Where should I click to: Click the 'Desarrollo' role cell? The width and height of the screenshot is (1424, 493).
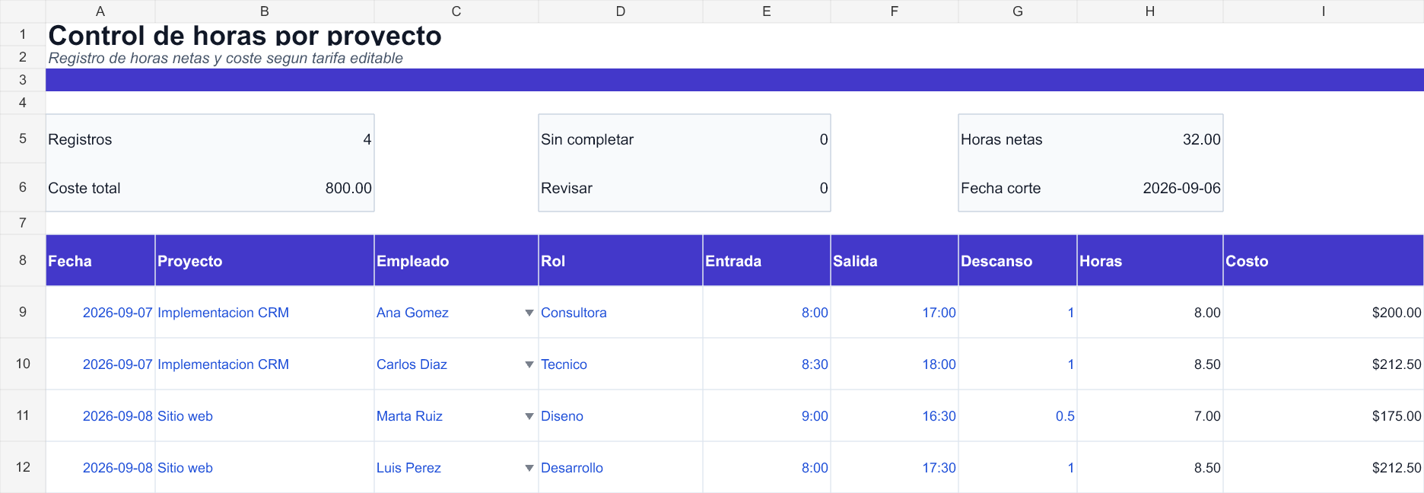pyautogui.click(x=621, y=468)
